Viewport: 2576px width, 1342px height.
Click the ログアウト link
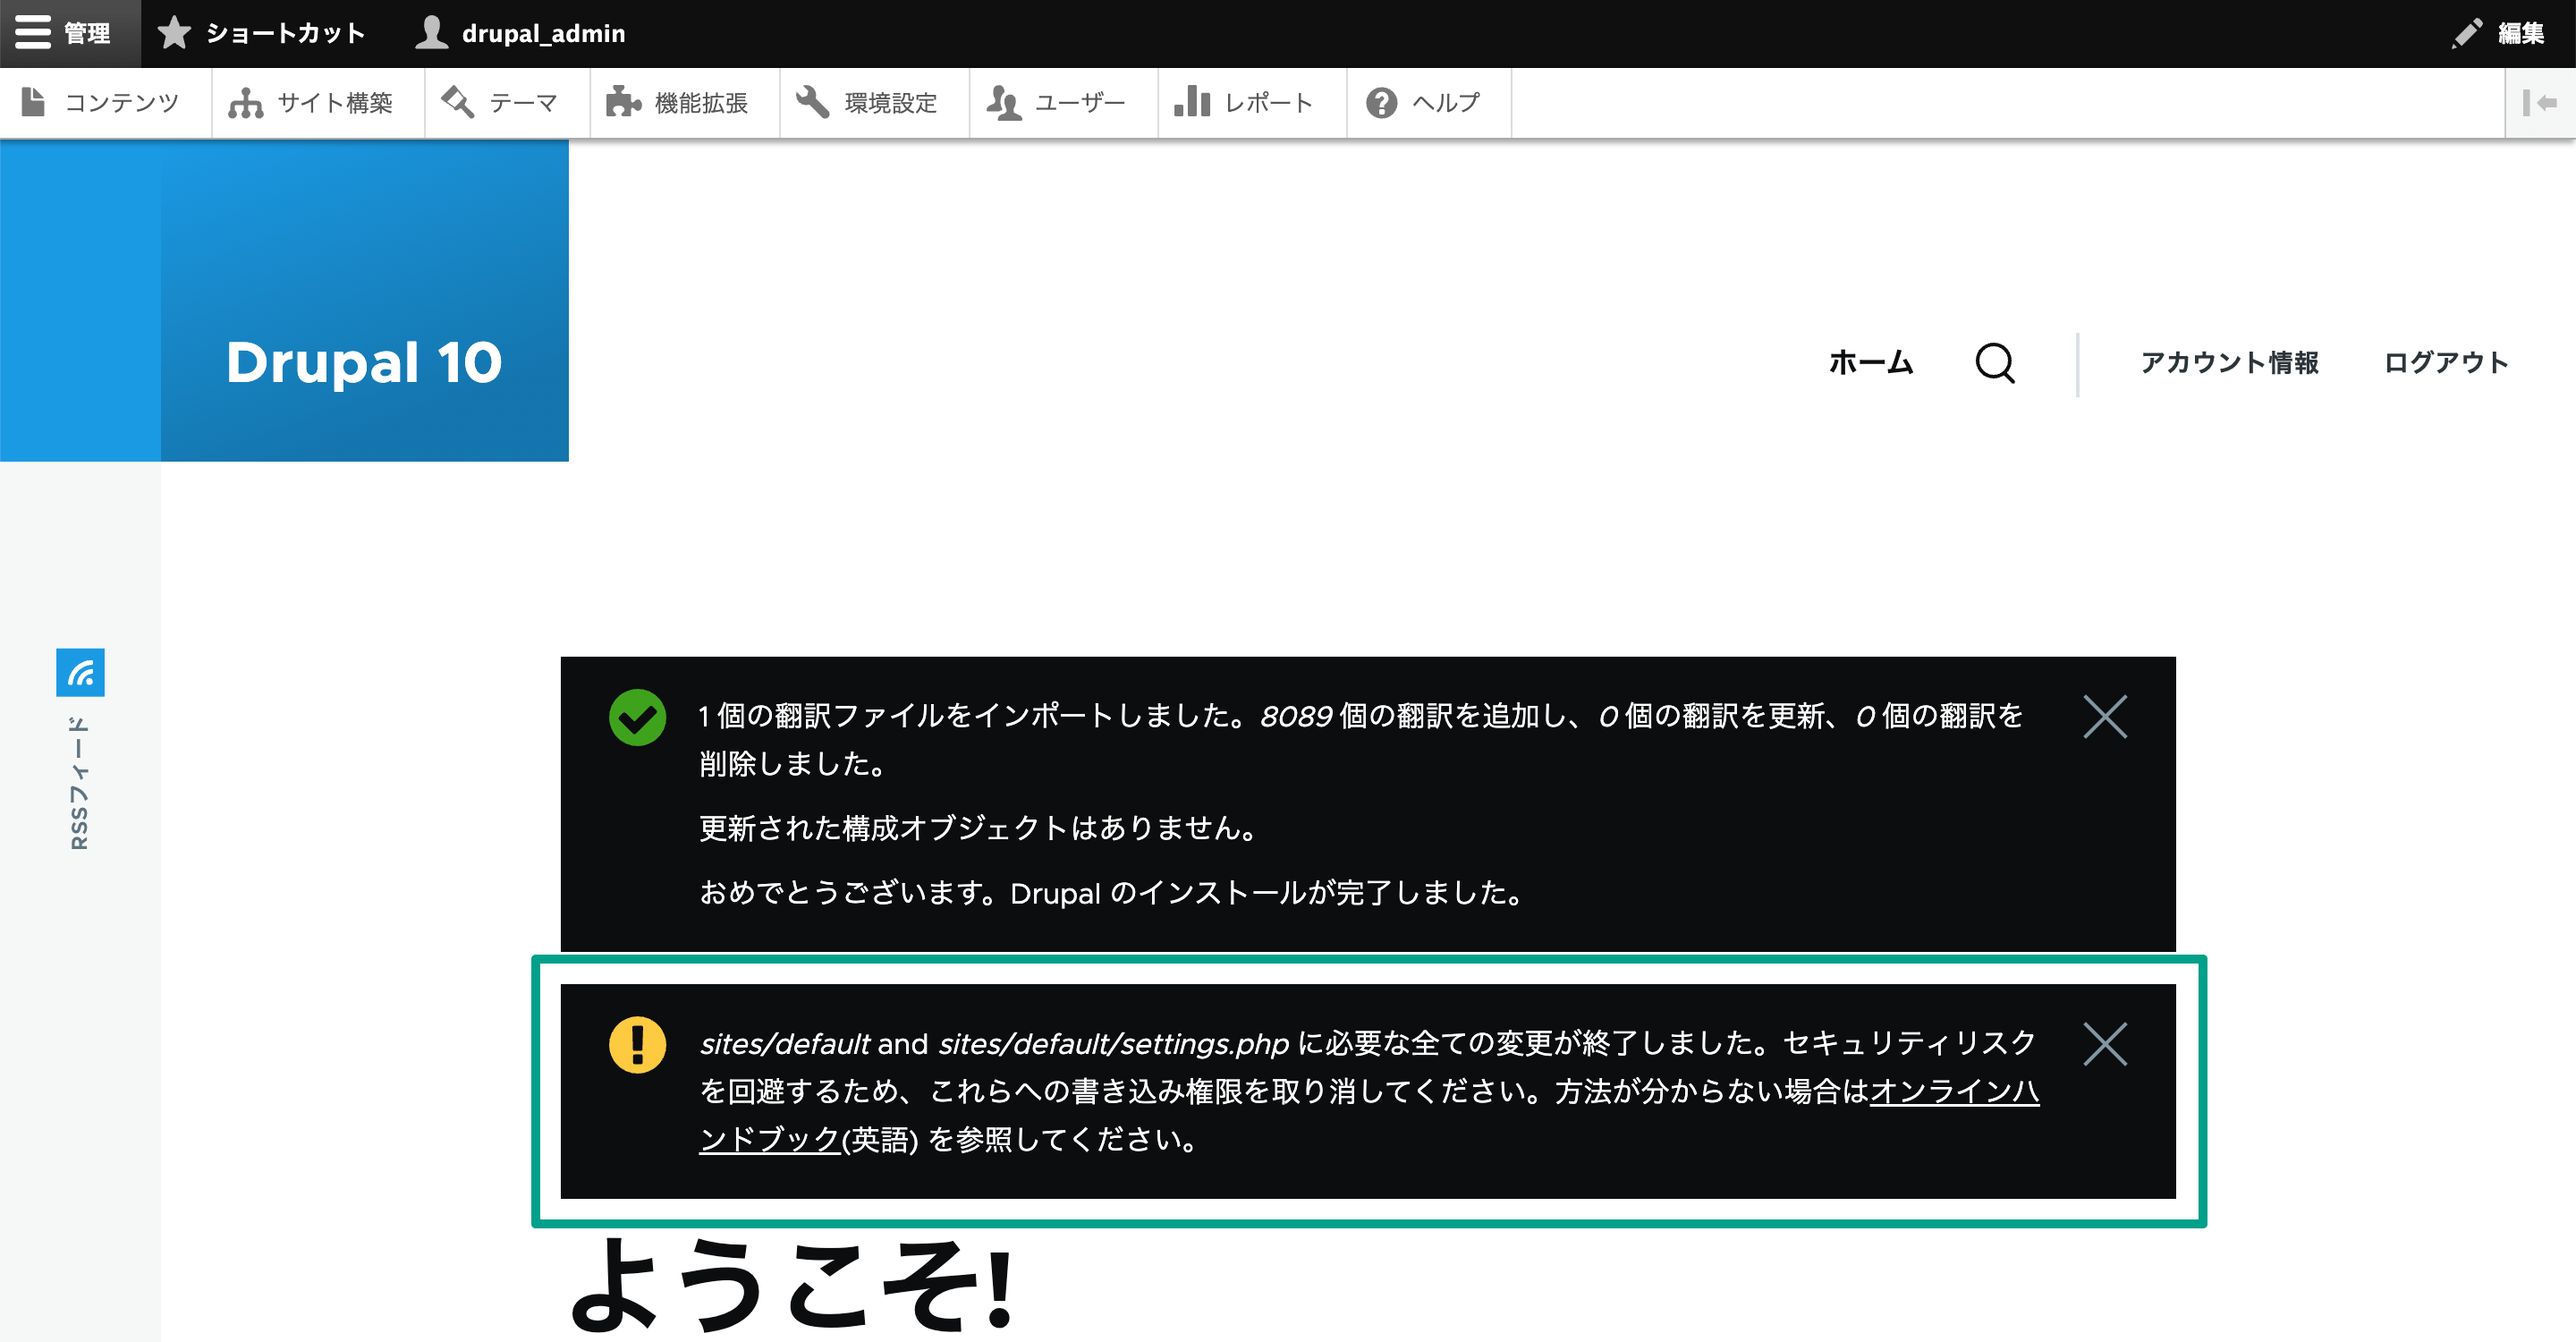coord(2446,362)
